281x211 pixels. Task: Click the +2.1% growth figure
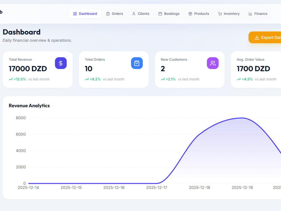pos(171,79)
